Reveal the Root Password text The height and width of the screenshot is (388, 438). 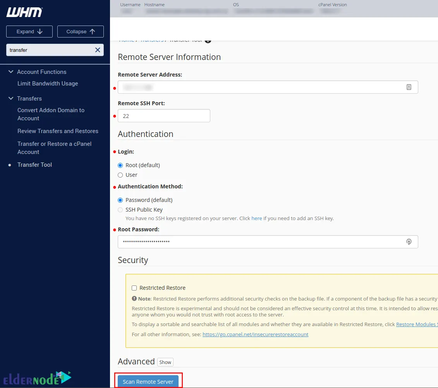[409, 241]
